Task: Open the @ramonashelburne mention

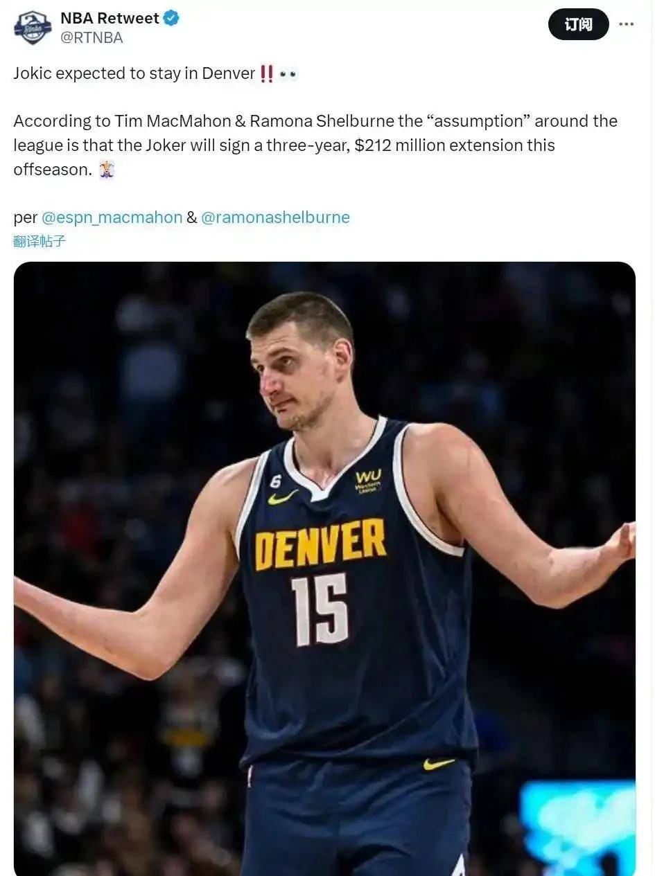Action: click(x=275, y=217)
